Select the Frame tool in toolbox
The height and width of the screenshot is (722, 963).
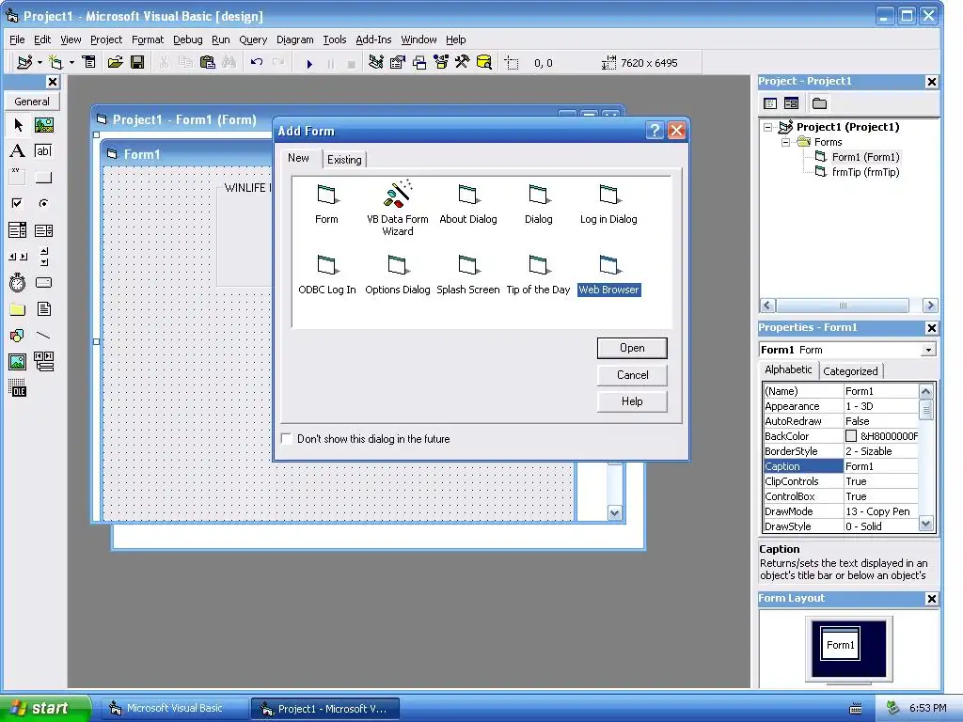pos(18,178)
